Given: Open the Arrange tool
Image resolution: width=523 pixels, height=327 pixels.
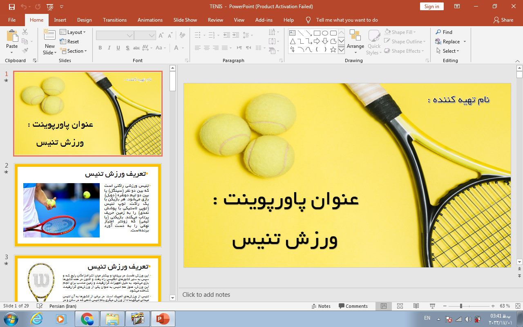Looking at the screenshot, I should pos(355,41).
